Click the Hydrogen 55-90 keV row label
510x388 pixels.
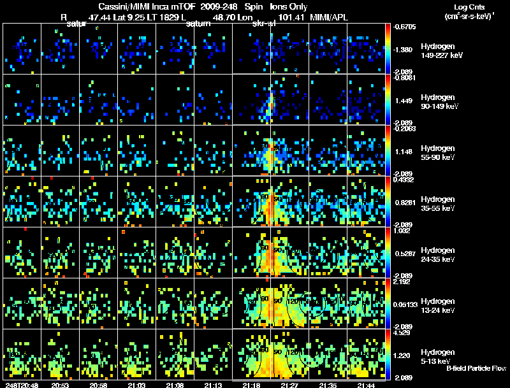[x=438, y=153]
